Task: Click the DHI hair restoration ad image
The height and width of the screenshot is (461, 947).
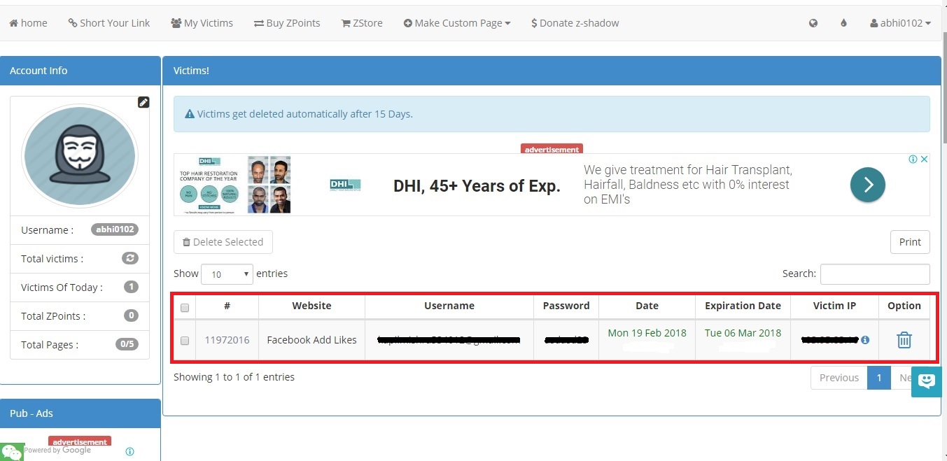Action: click(234, 185)
